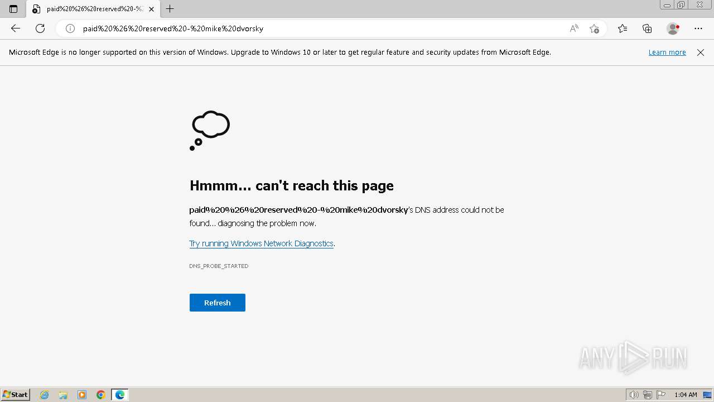This screenshot has width=714, height=402.
Task: Open volume speaker tray icon
Action: [634, 395]
